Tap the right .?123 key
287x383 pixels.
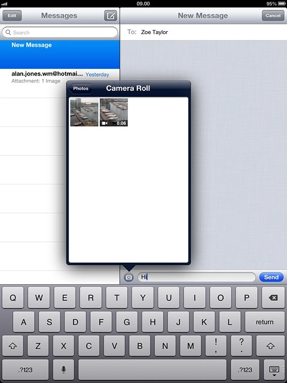point(245,370)
